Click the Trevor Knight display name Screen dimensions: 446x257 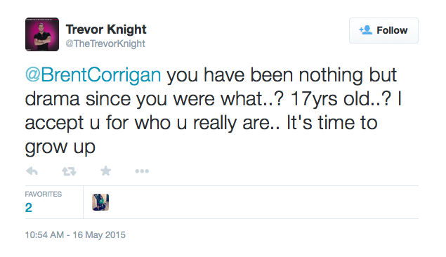[x=106, y=29]
